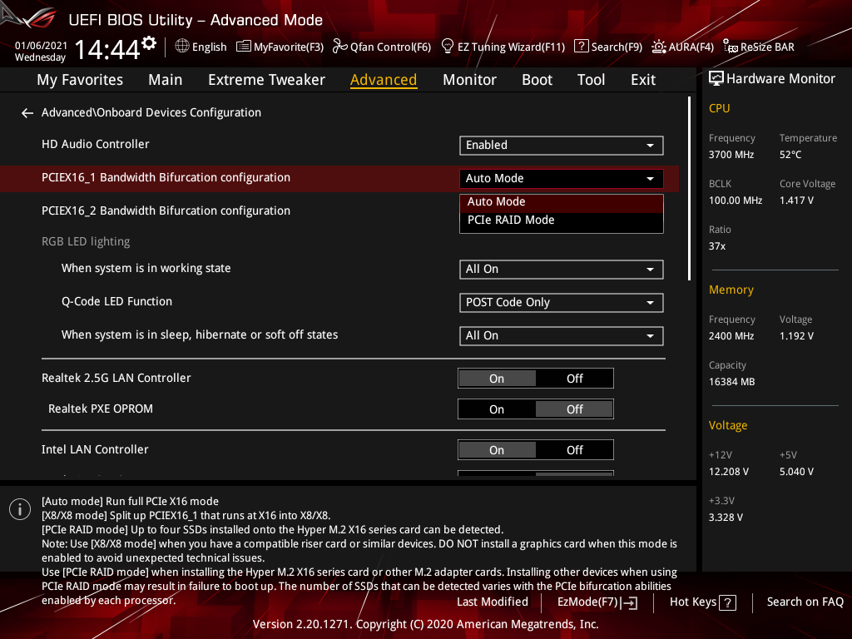Viewport: 852px width, 639px height.
Task: Select the HD Audio Controller label
Action: 95,145
